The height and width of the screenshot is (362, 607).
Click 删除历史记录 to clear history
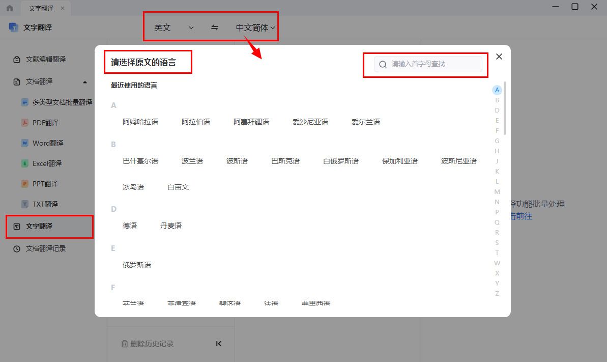[x=152, y=344]
